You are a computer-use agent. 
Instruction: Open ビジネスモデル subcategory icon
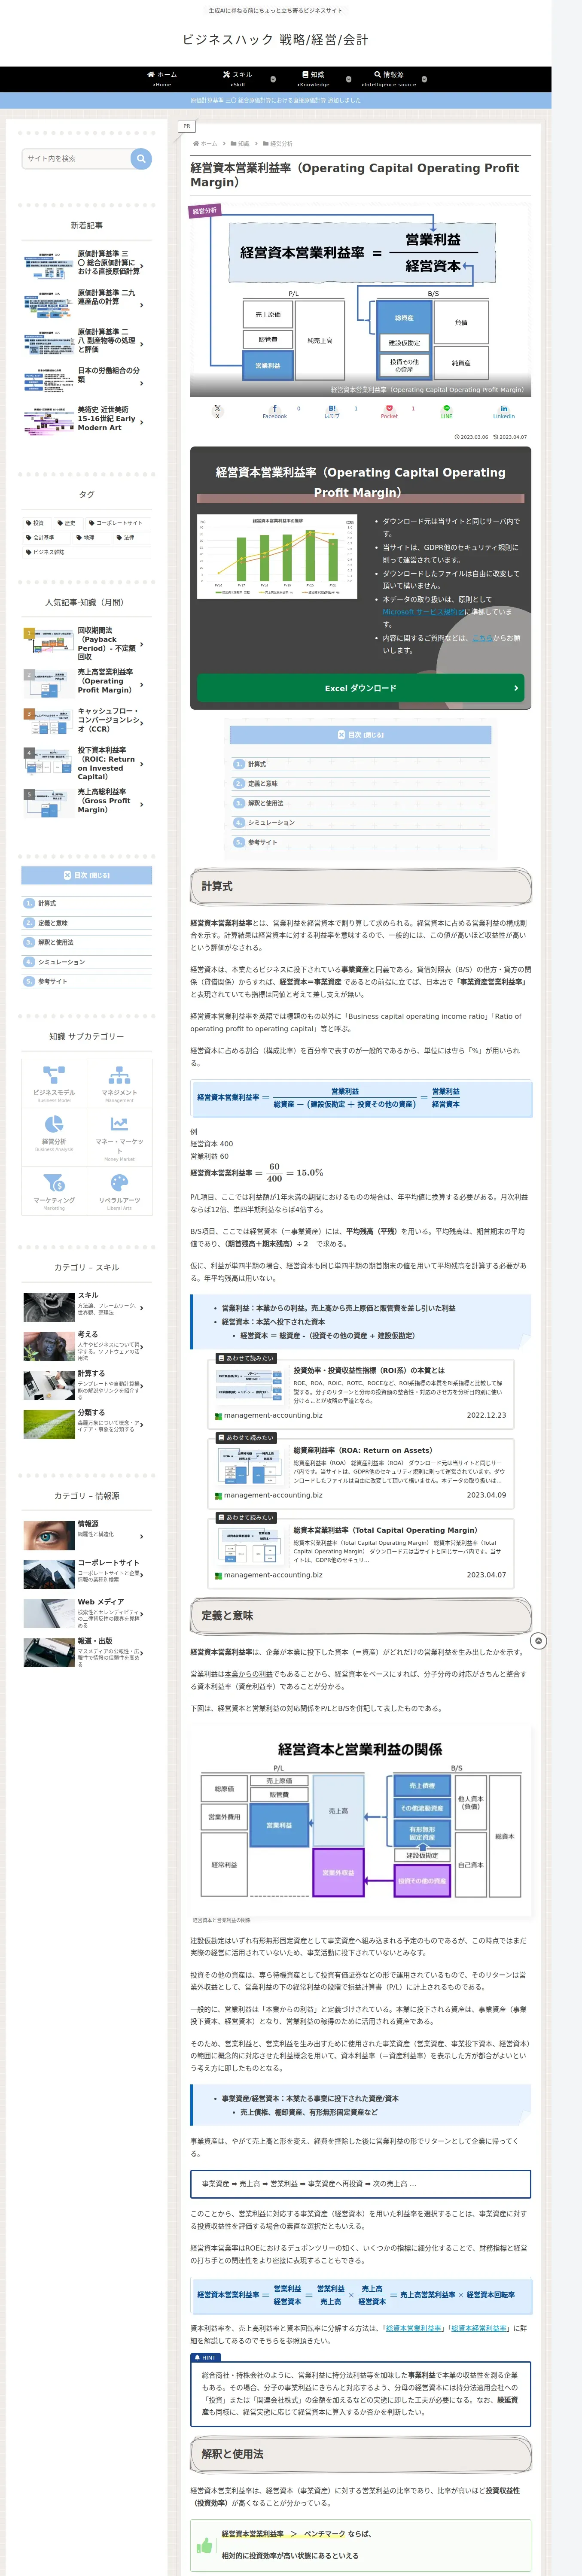pyautogui.click(x=54, y=1083)
